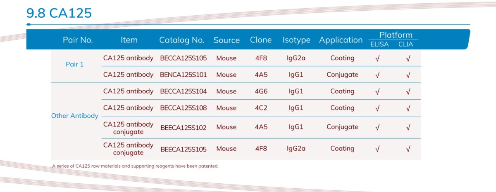Select the Isotype column header

click(296, 40)
